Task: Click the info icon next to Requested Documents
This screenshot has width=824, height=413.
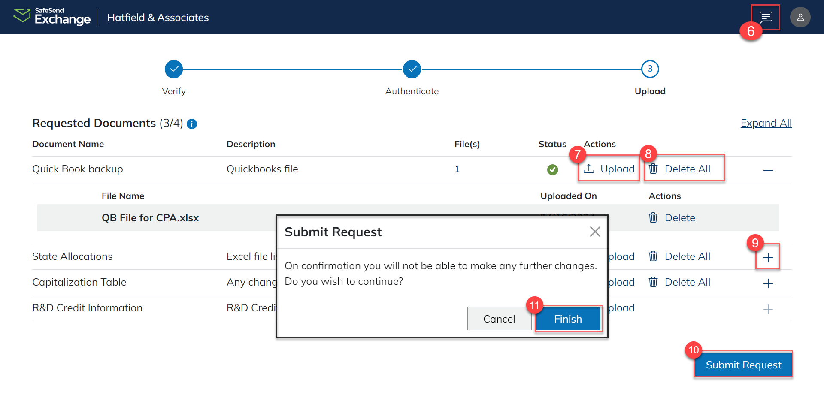Action: coord(192,124)
